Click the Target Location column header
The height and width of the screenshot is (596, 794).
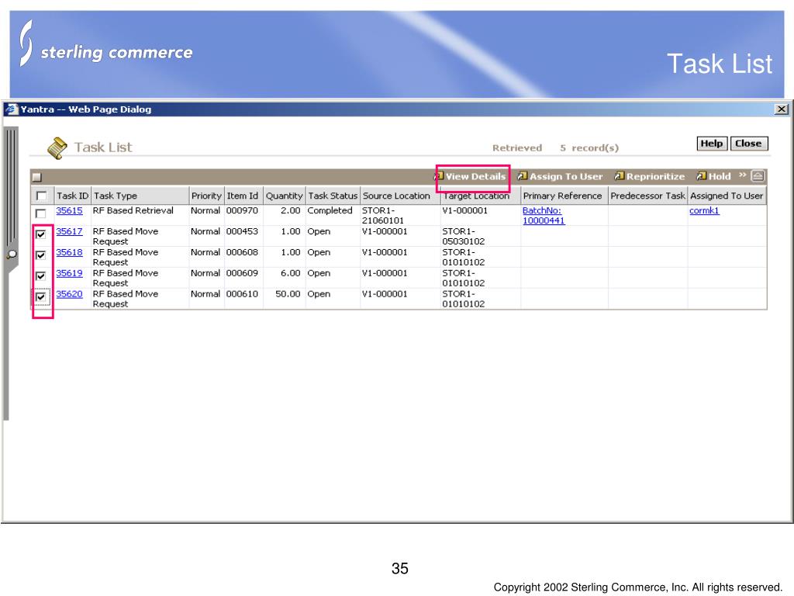click(x=481, y=196)
